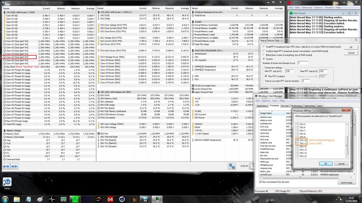Collapse the System sensor group
This screenshot has width=362, height=203.
click(193, 22)
